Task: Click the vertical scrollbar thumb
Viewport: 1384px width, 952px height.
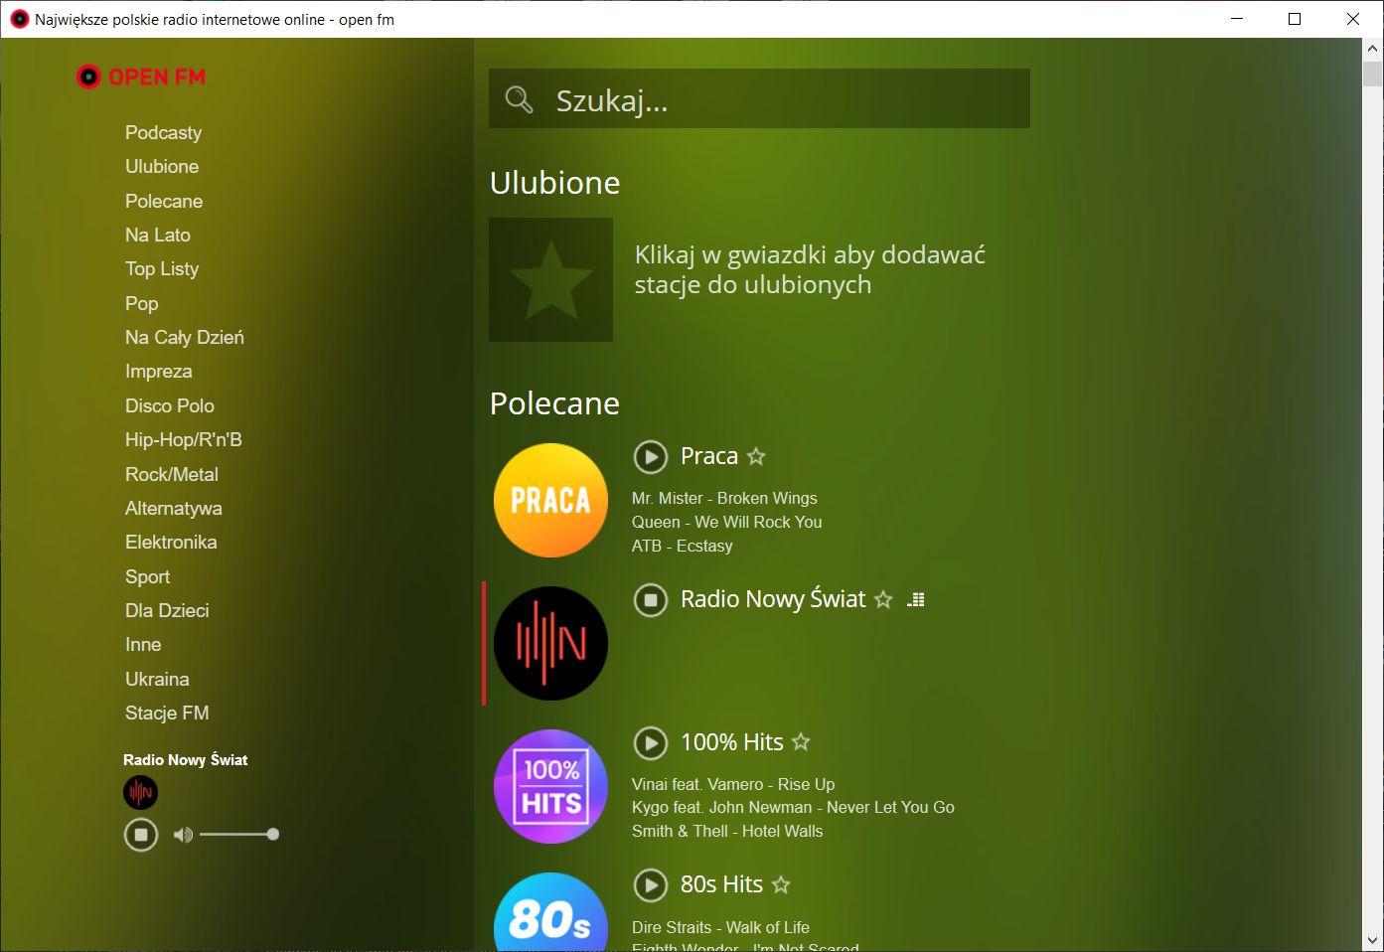Action: pyautogui.click(x=1373, y=74)
